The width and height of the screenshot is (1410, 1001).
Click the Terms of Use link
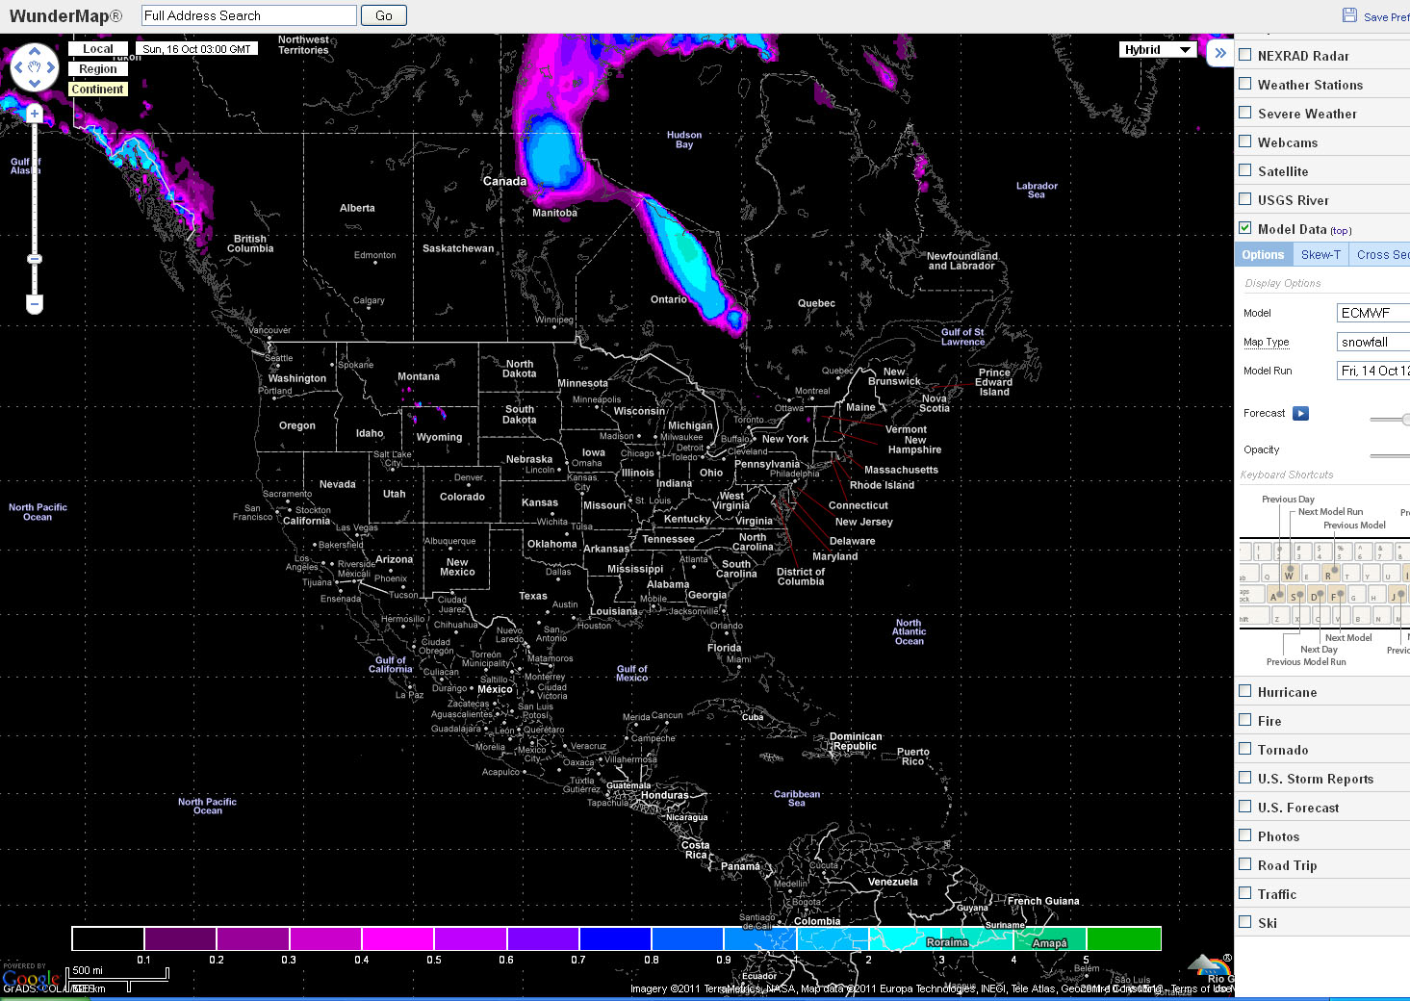click(x=1201, y=989)
